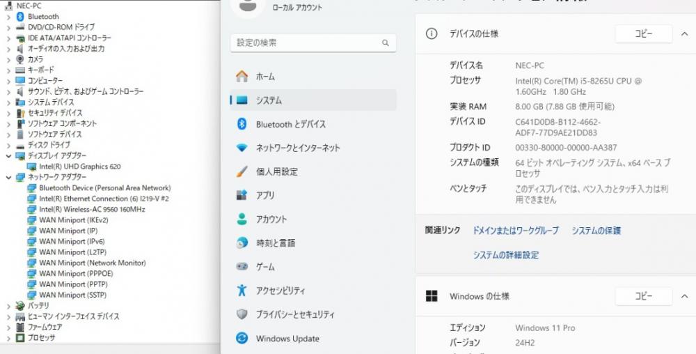Viewport: 696px width, 354px height.
Task: Click the プロダクト ID value 00330-80000-00000-AA387
Action: tap(566, 148)
